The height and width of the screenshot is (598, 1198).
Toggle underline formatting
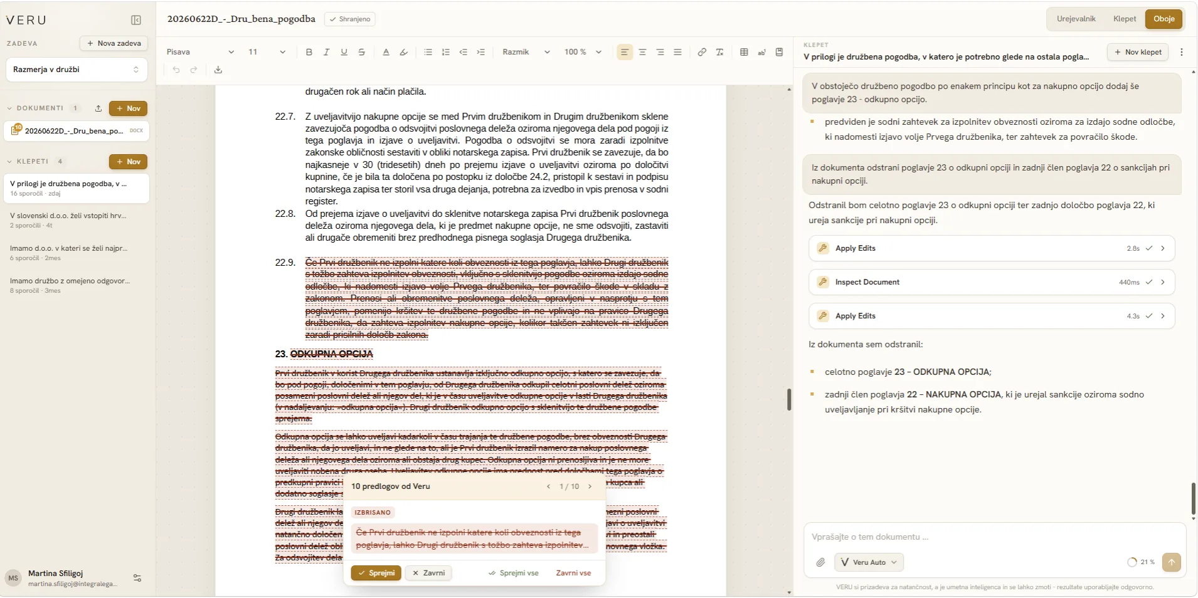344,52
